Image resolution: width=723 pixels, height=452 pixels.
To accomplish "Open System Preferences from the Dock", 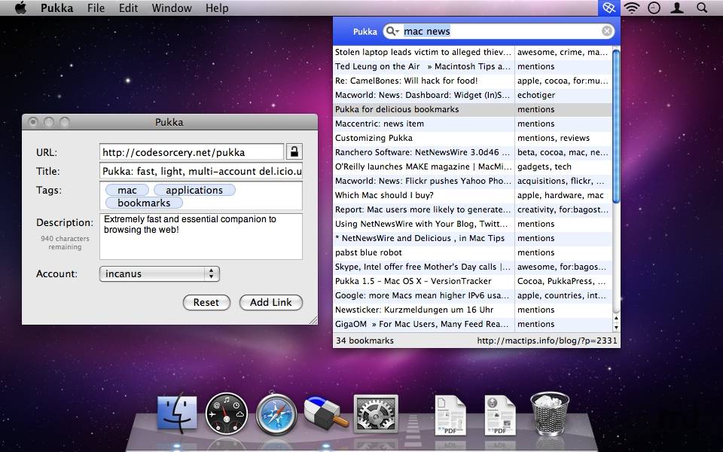I will point(375,414).
